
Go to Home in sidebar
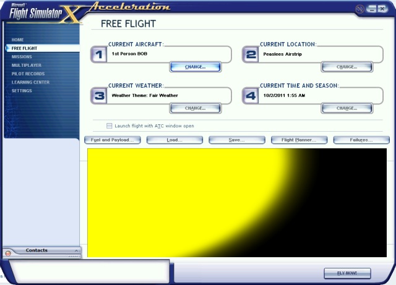pyautogui.click(x=17, y=40)
